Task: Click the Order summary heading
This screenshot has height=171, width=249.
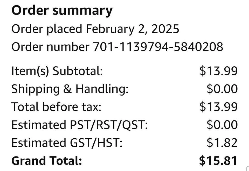Action: (62, 11)
